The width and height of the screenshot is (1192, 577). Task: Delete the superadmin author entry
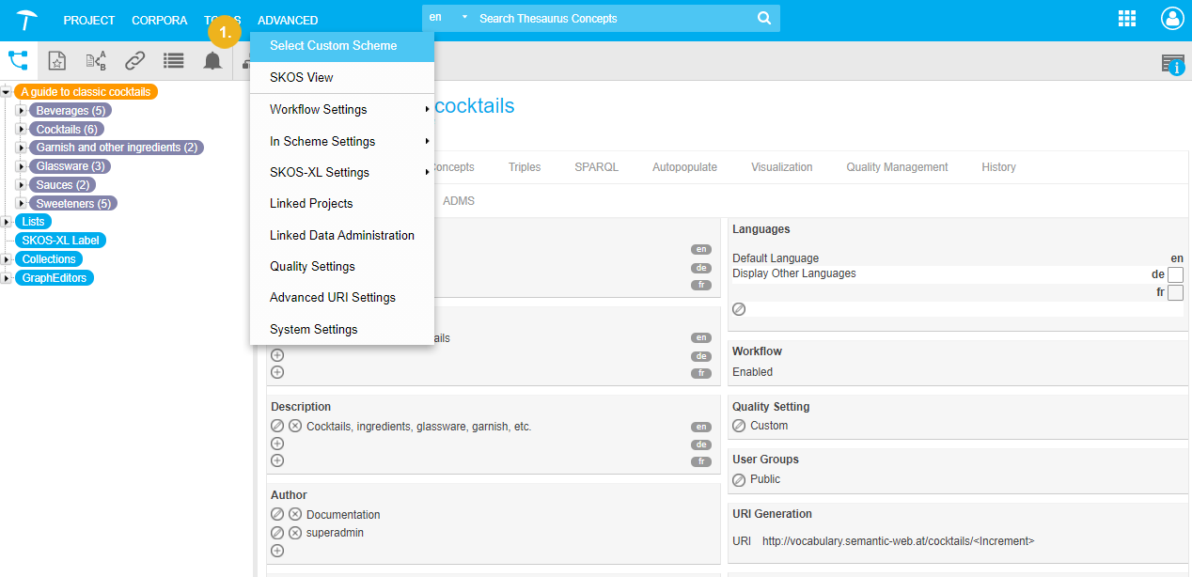point(295,533)
